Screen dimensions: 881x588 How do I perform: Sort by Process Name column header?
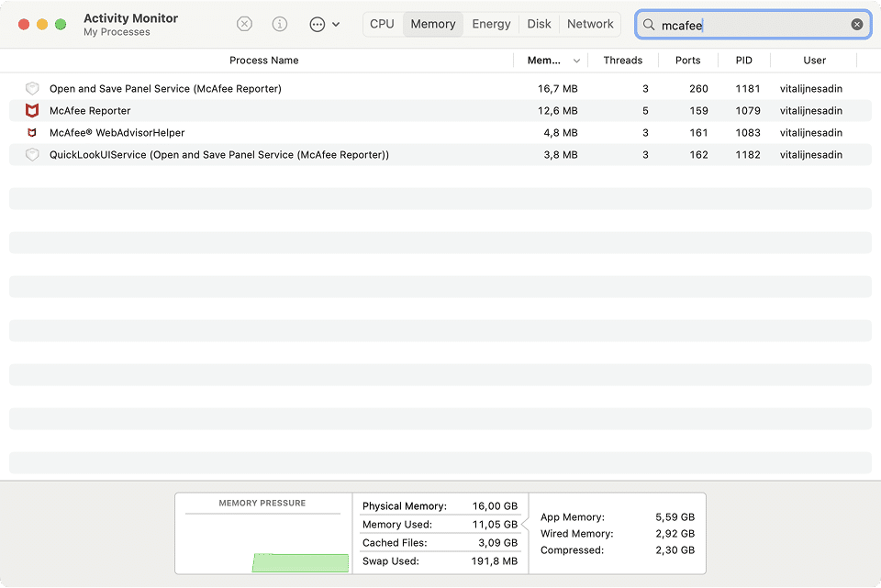click(263, 61)
